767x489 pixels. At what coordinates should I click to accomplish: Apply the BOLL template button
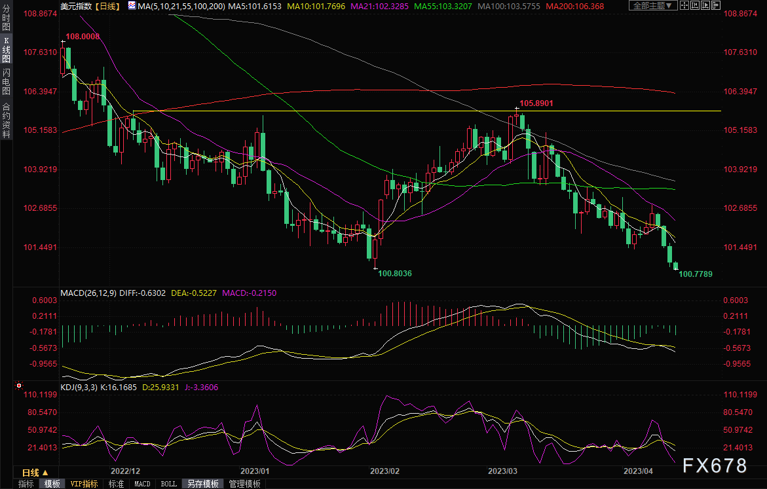tap(168, 484)
